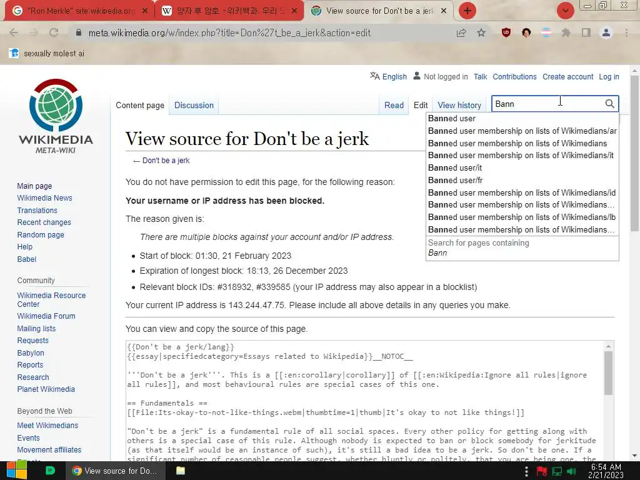The image size is (640, 480).
Task: Close the Korean Wikipedia tab
Action: [x=294, y=11]
